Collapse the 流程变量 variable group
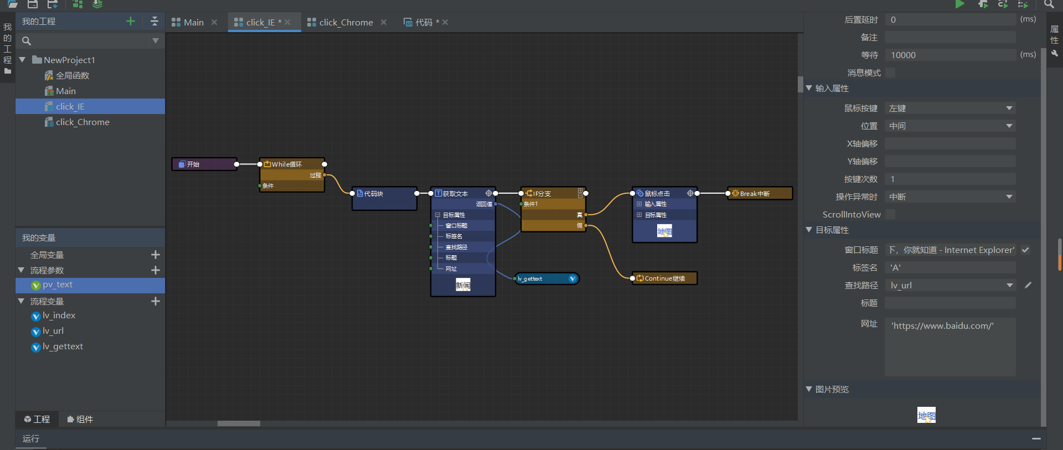 (x=21, y=301)
